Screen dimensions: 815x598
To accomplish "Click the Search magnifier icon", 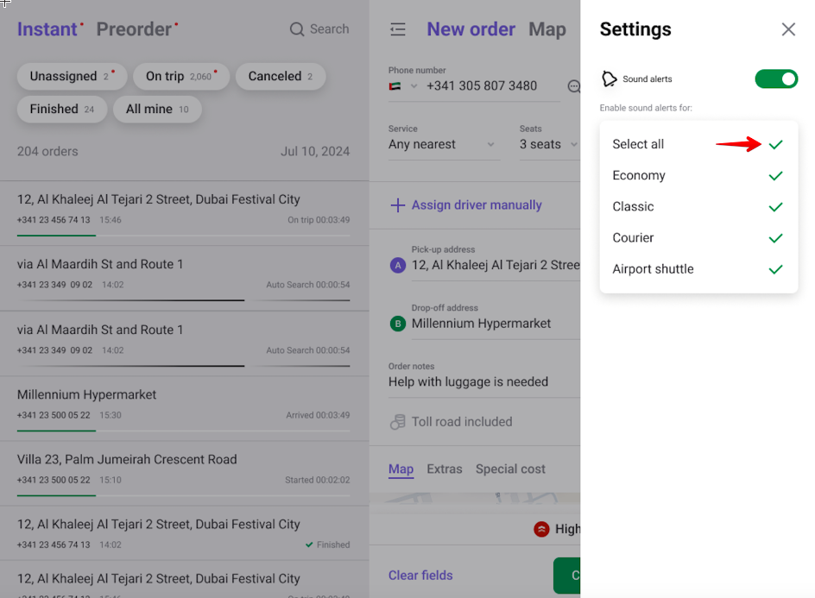I will coord(297,29).
